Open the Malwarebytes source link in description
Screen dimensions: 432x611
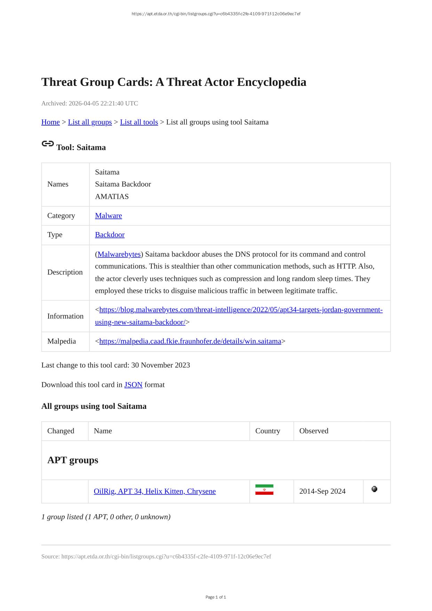pos(119,254)
